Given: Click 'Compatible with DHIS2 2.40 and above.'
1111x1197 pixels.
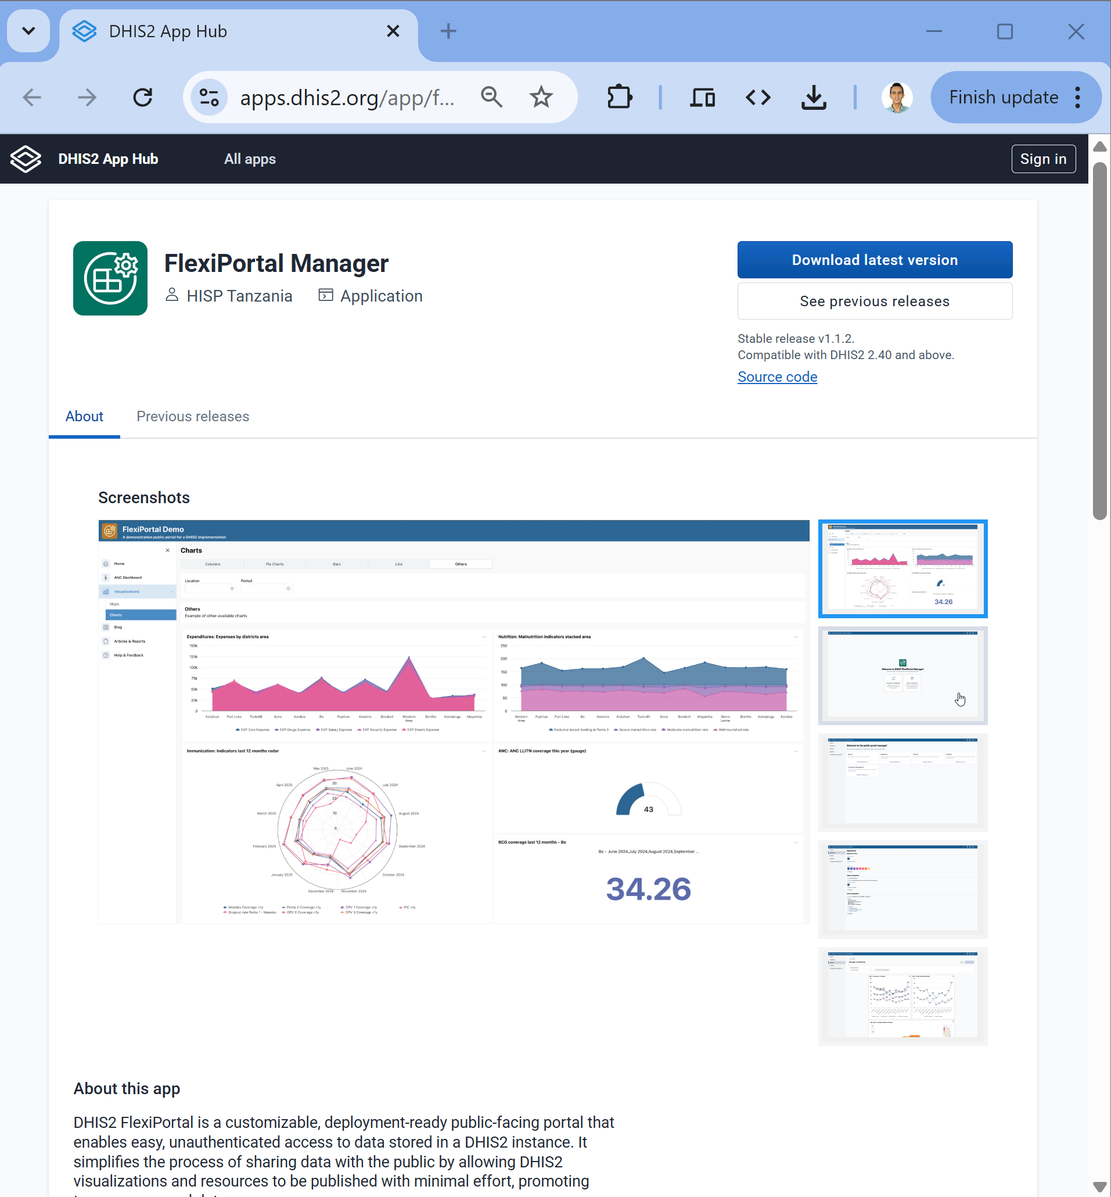Looking at the screenshot, I should tap(845, 355).
